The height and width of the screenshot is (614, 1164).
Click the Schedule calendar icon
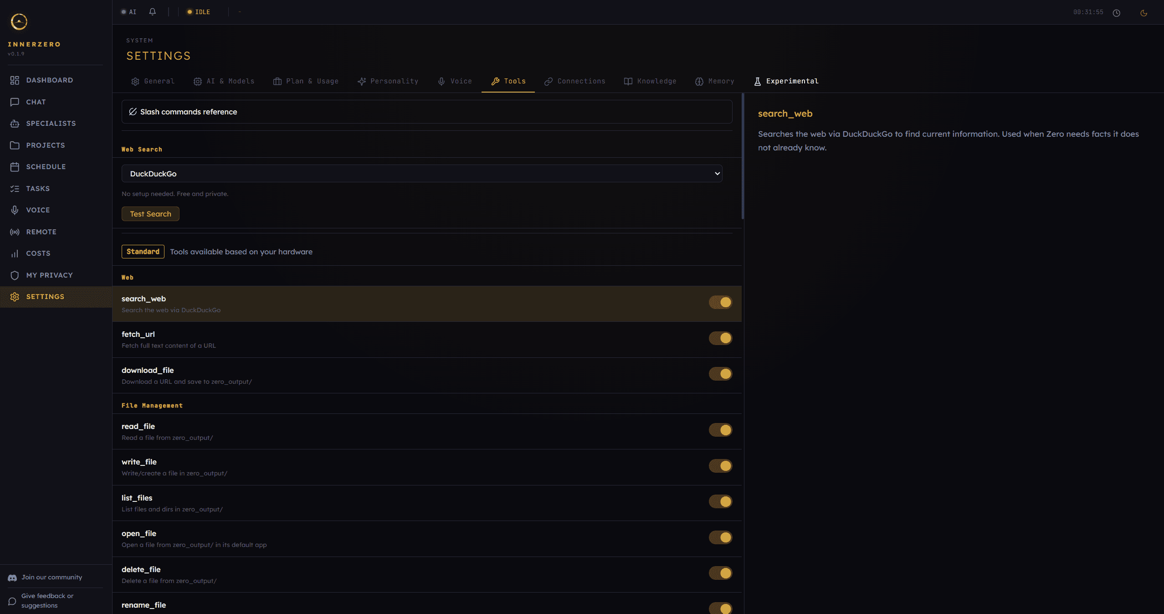[15, 167]
